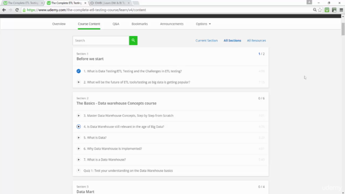This screenshot has height=194, width=345.
Task: Click the course Search input field
Action: coord(101,40)
